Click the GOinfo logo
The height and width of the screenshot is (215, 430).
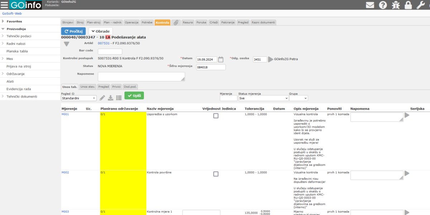tap(25, 5)
